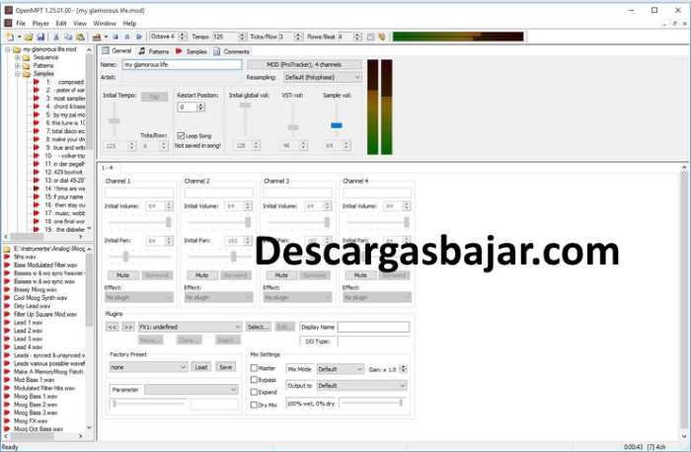691x452 pixels.
Task: Click Channel 1 Initial Pan slider handle
Action: click(x=125, y=257)
